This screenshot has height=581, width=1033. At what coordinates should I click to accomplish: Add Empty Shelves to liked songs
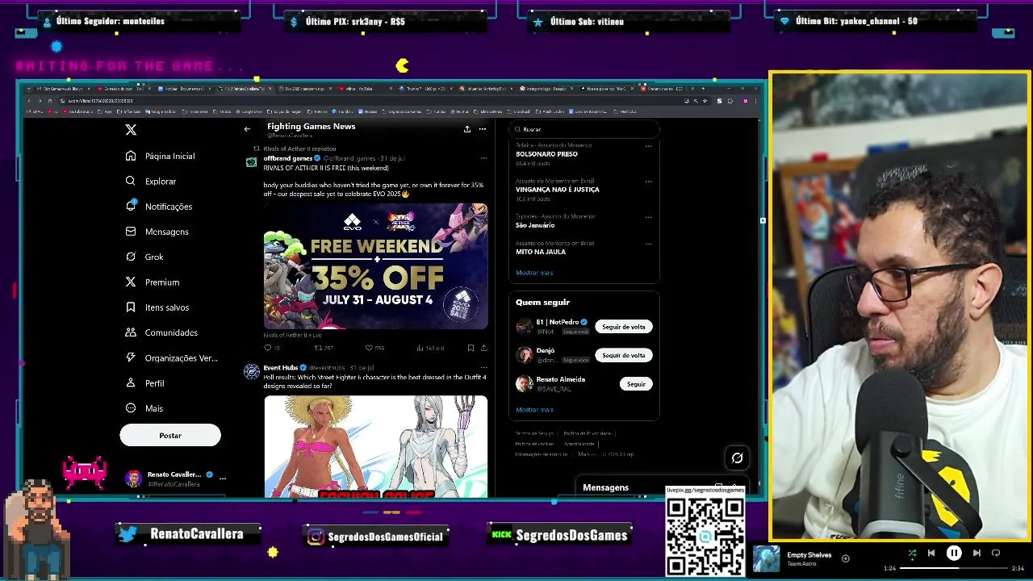coord(846,558)
